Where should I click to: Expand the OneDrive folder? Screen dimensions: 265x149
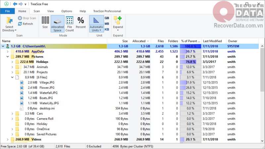[x=12, y=129]
